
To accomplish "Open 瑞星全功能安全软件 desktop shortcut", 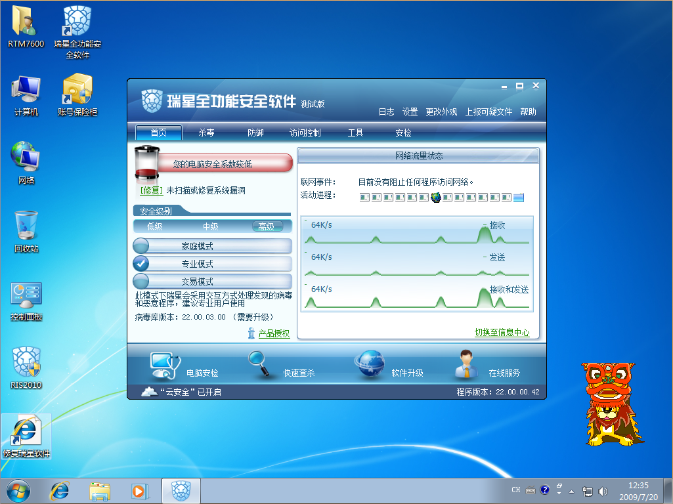I will (77, 32).
